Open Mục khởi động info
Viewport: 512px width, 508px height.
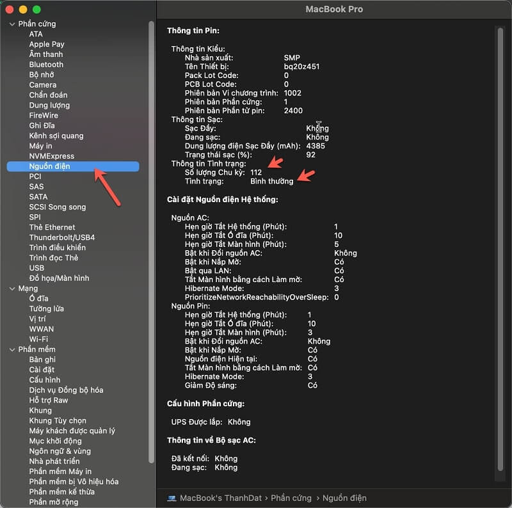point(55,441)
